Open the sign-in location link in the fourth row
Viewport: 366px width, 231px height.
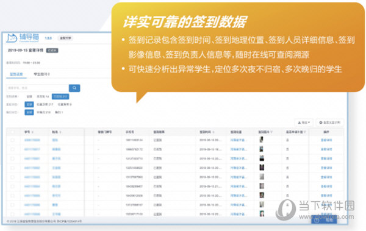click(238, 168)
